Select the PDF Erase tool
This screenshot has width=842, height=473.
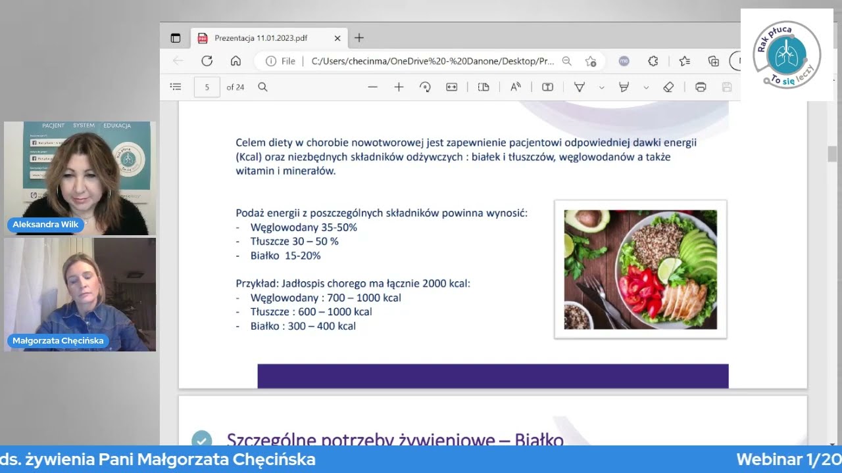[x=668, y=87]
